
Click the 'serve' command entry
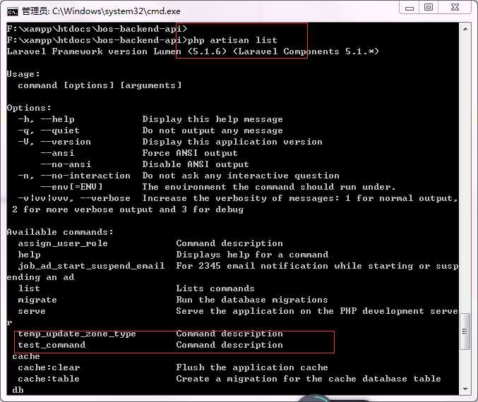pyautogui.click(x=32, y=311)
